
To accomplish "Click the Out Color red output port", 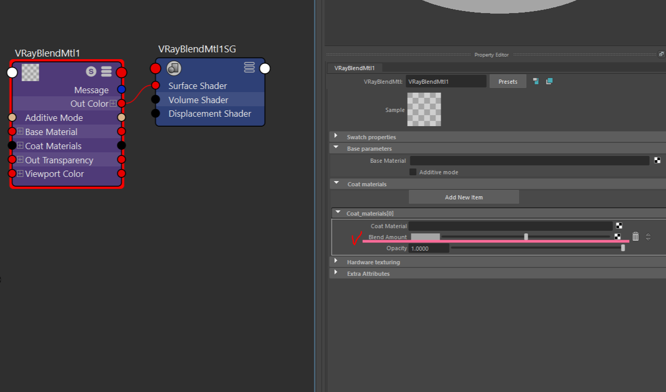I will pos(122,104).
